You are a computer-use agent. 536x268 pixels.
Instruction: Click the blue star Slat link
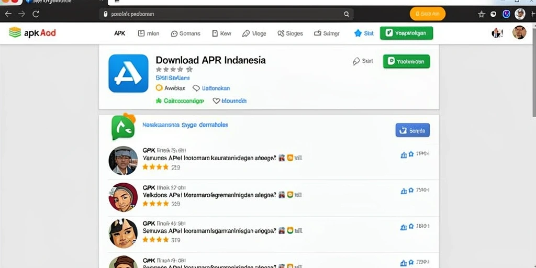click(x=364, y=33)
